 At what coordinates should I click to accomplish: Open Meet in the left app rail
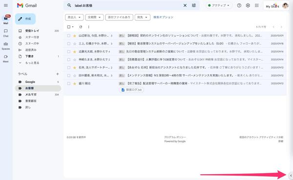6,59
